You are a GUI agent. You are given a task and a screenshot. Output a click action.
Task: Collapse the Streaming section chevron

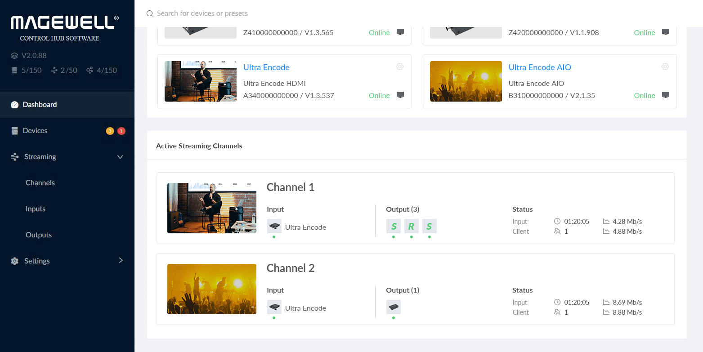point(120,156)
